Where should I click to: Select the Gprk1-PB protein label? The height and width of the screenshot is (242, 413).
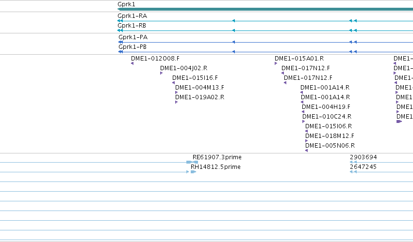[132, 47]
